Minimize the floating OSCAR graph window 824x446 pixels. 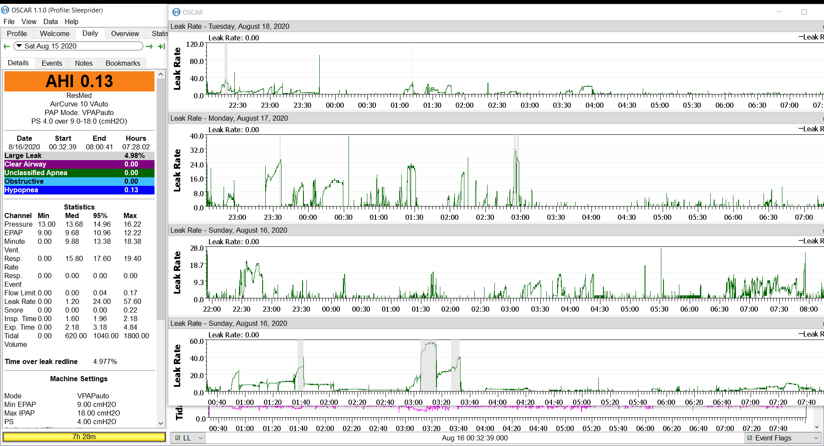click(x=779, y=12)
